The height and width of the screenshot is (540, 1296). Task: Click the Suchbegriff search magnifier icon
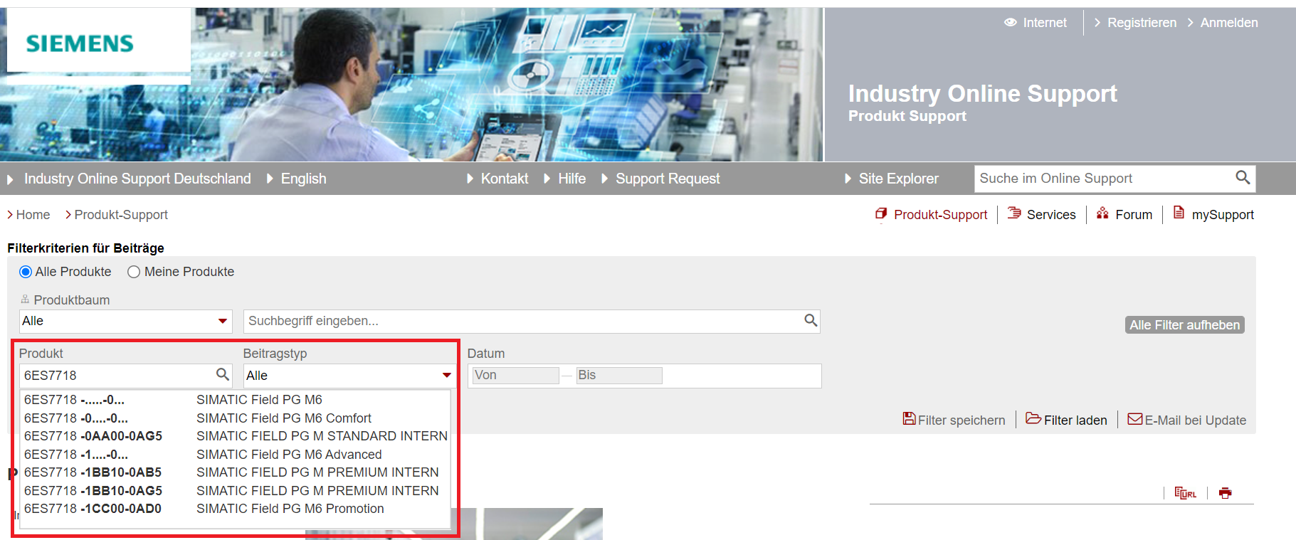(x=811, y=320)
